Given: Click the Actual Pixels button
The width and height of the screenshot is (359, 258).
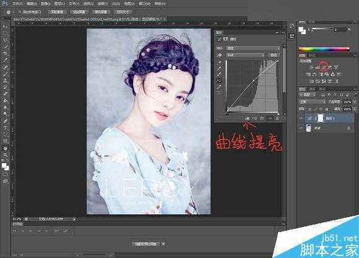Looking at the screenshot, I should pos(57,12).
